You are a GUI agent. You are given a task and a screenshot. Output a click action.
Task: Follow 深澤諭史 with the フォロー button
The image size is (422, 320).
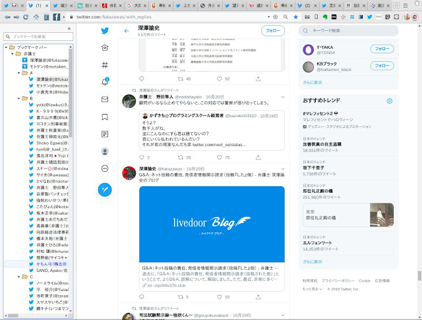tap(273, 31)
